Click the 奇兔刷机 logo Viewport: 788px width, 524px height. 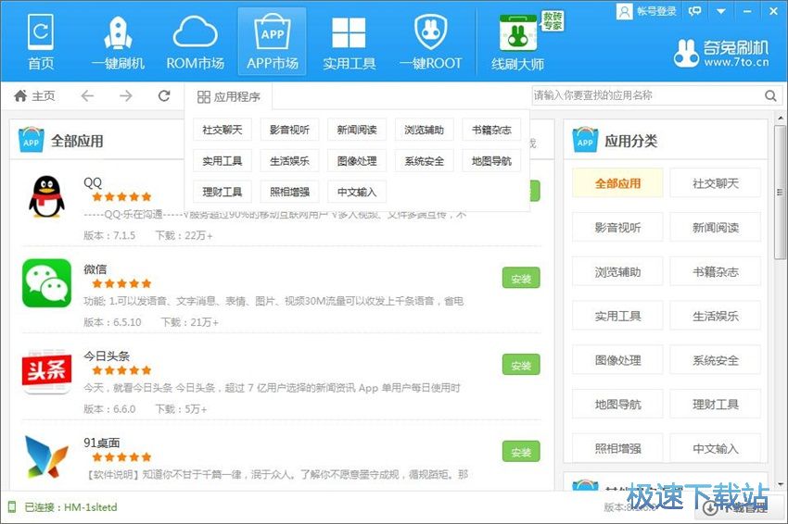[721, 53]
